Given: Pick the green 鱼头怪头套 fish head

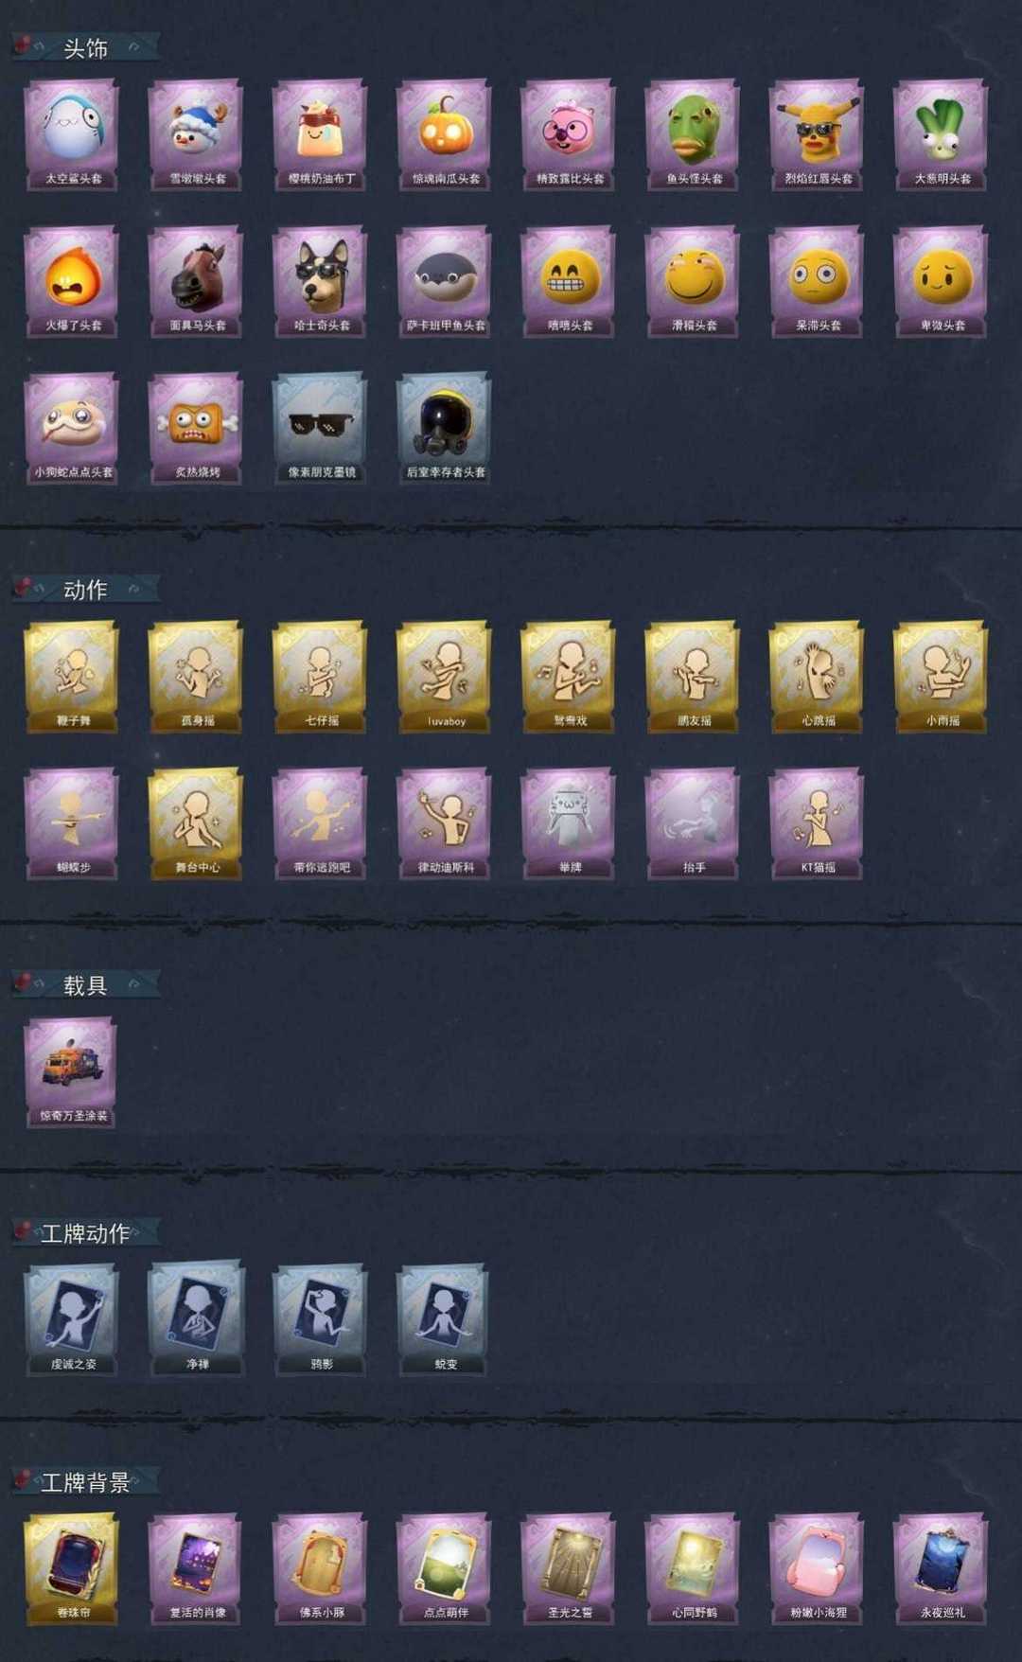Looking at the screenshot, I should [x=693, y=134].
